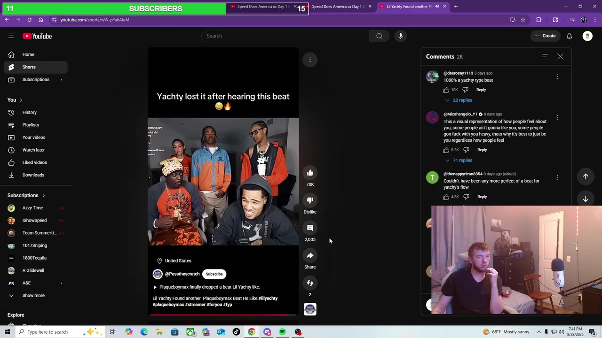Open browser extensions puzzle icon
Image resolution: width=602 pixels, height=338 pixels.
click(x=539, y=20)
